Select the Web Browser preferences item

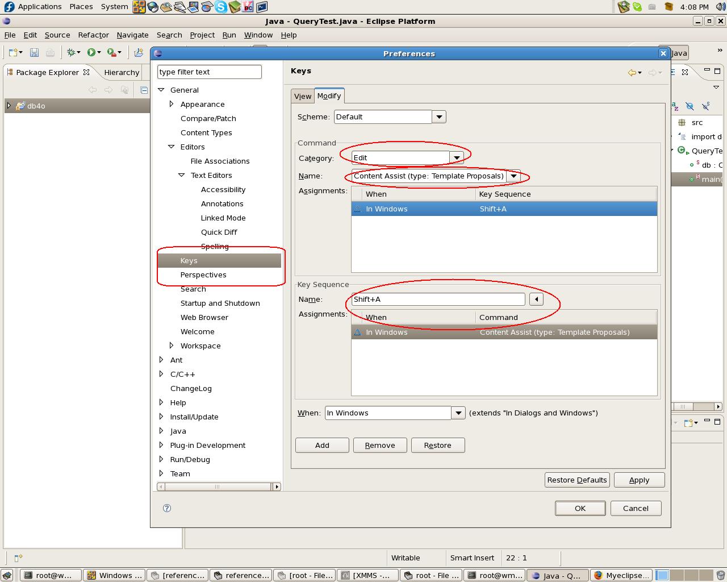(x=204, y=317)
